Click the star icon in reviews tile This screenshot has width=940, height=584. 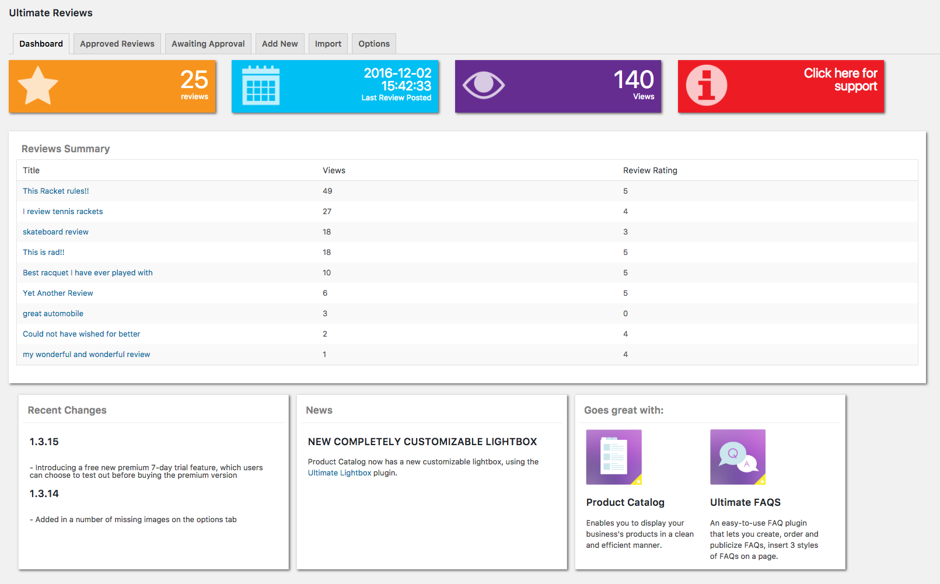pos(38,86)
